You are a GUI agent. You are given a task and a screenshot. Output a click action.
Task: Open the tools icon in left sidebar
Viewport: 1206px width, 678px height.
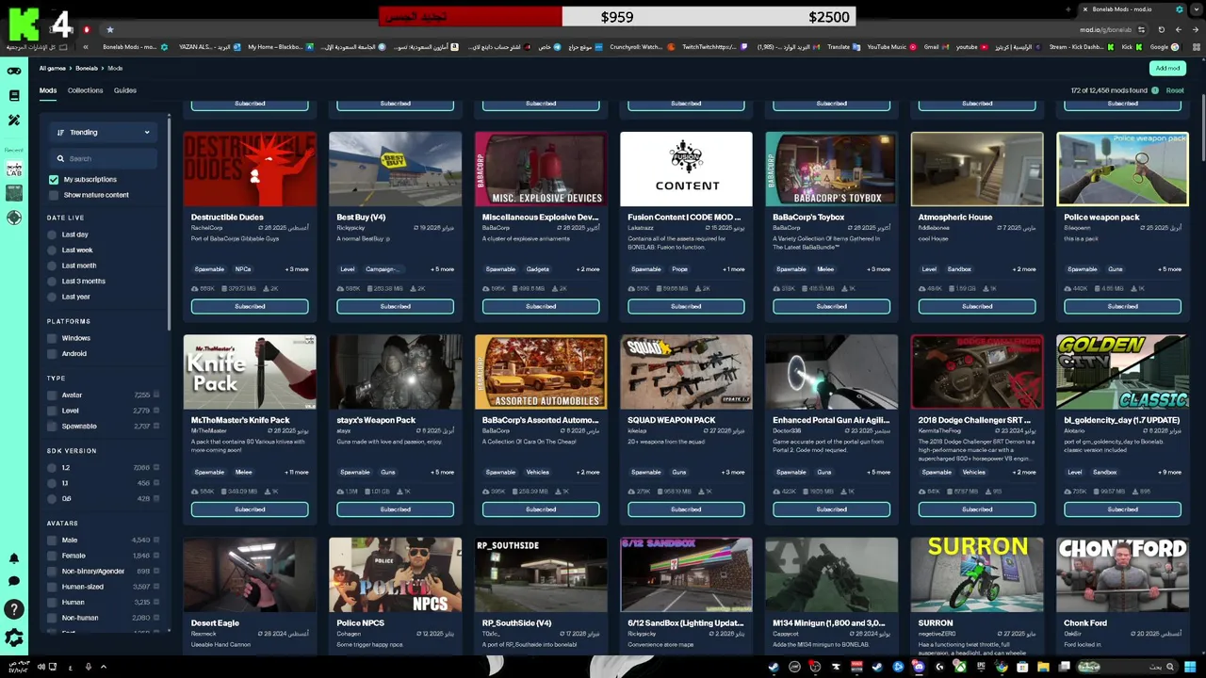[14, 121]
